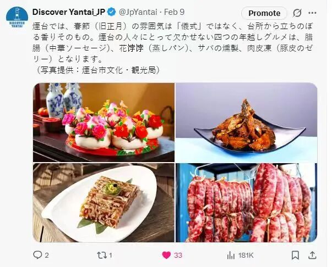
Task: Open the pork skin jelly photo
Action: [x=104, y=203]
